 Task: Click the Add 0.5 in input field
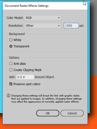click(25, 77)
